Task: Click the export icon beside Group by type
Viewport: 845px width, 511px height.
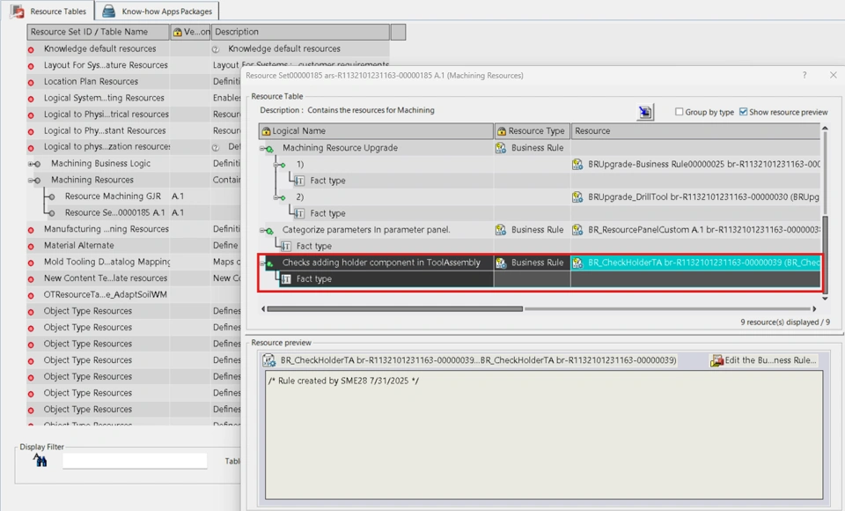Action: coord(645,112)
